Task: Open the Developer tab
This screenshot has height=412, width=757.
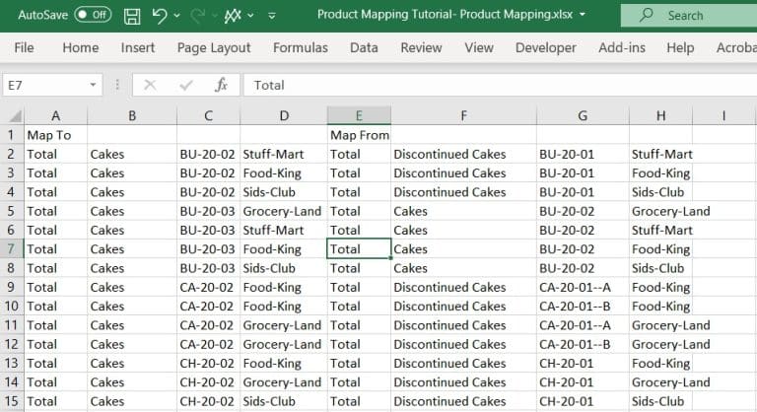Action: click(545, 47)
